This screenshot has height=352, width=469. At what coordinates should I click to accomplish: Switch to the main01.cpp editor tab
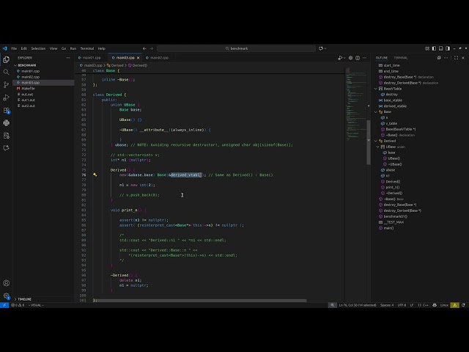[92, 58]
